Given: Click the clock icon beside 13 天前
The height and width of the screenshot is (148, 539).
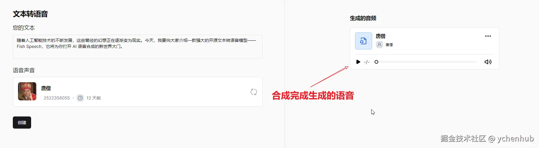Looking at the screenshot, I should pyautogui.click(x=80, y=98).
